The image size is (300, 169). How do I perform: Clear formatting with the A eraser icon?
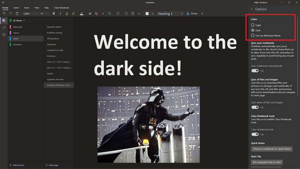pyautogui.click(x=96, y=14)
